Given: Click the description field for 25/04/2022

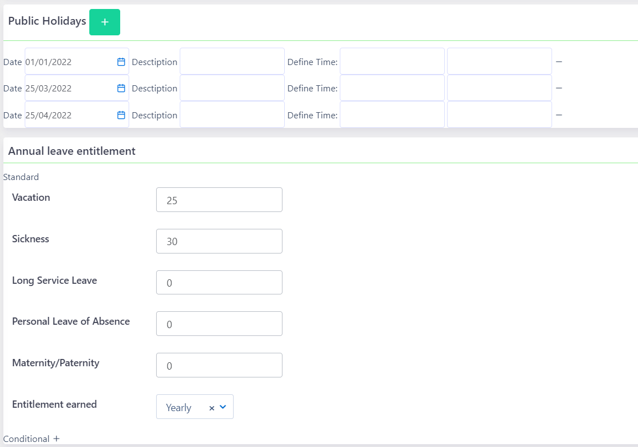Looking at the screenshot, I should [232, 114].
